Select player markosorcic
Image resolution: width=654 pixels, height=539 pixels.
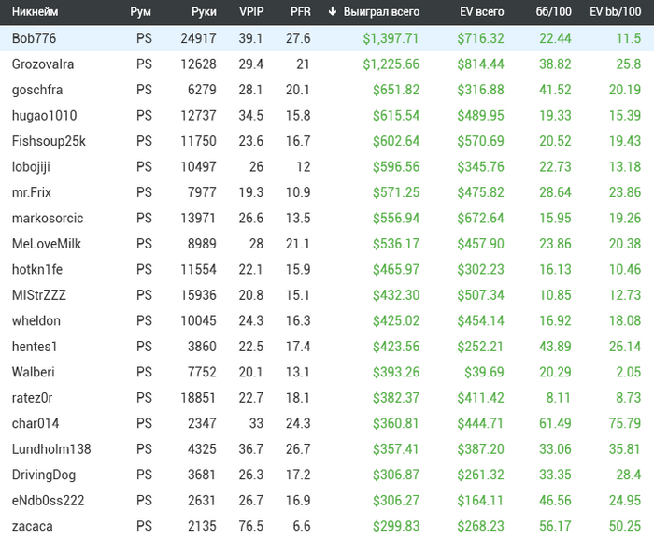point(48,219)
